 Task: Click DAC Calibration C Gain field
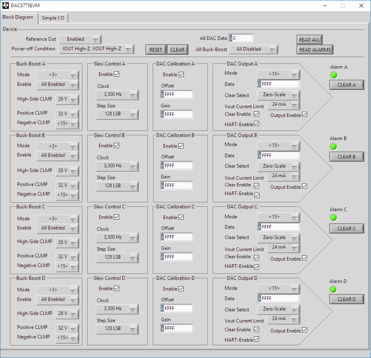click(x=177, y=257)
